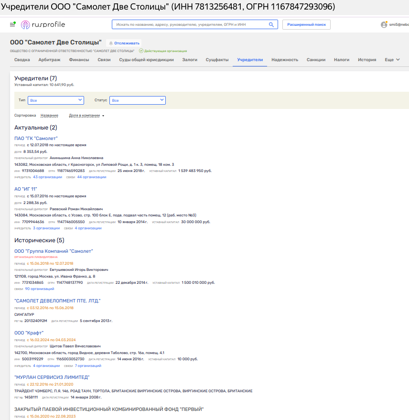Open ПАО "ГК "Самолет" founder link

pos(36,139)
